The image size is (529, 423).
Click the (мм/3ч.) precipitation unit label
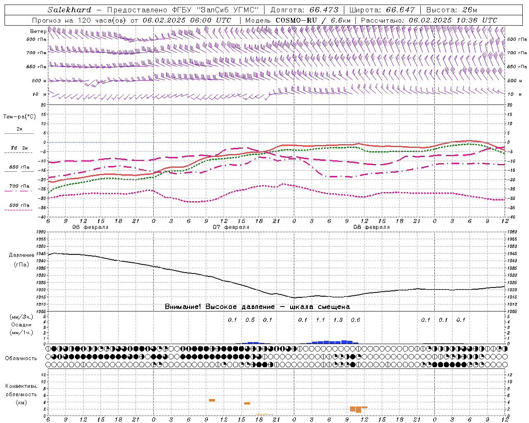(21, 317)
